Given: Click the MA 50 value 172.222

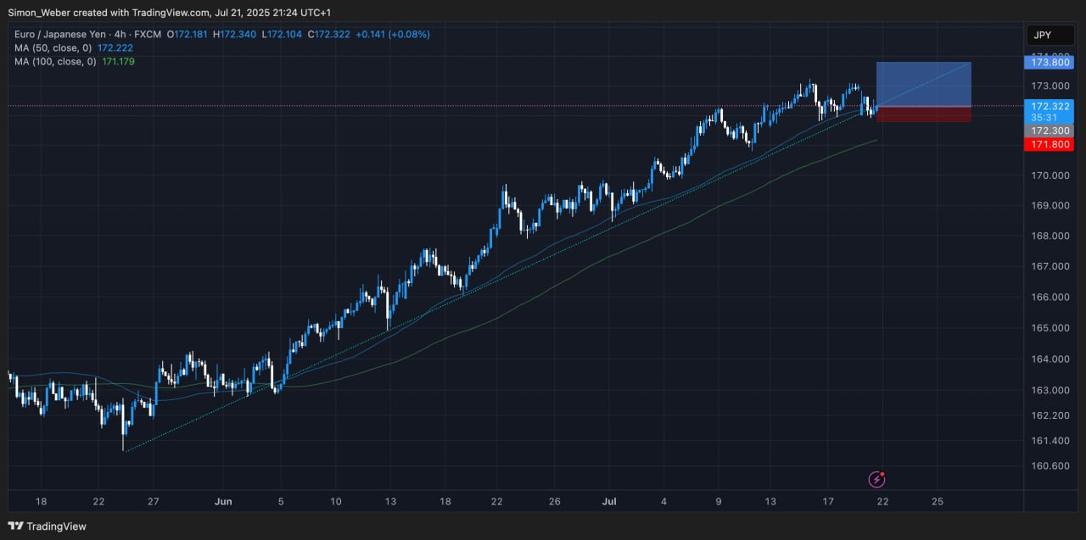Looking at the screenshot, I should 115,48.
